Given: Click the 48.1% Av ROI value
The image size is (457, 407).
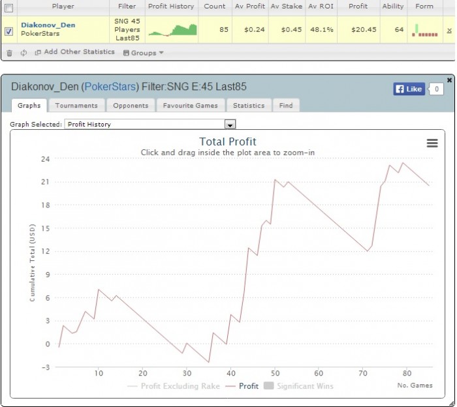Looking at the screenshot, I should [x=322, y=30].
